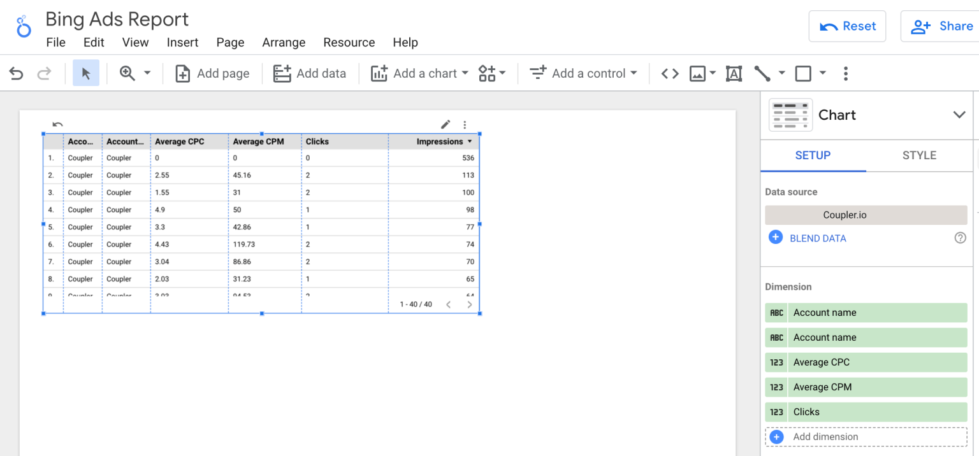Expand the Add a control dropdown
Screen dimensions: 979x456
coord(583,73)
